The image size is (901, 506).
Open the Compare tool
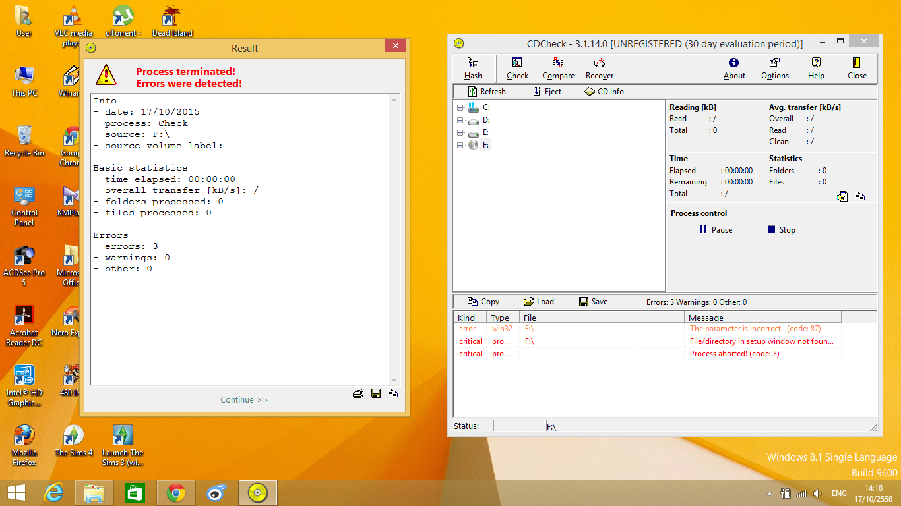558,68
